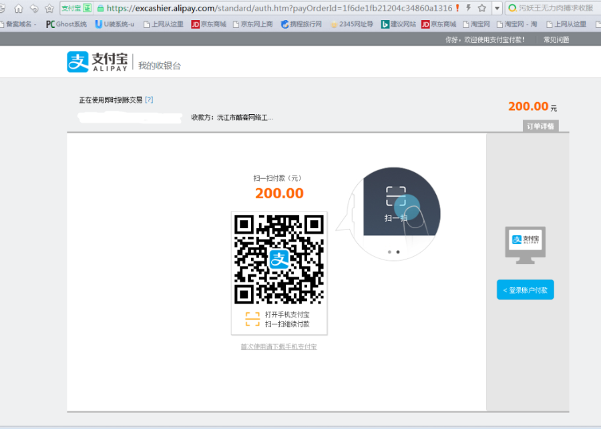Select the URL in the address bar

click(x=279, y=8)
